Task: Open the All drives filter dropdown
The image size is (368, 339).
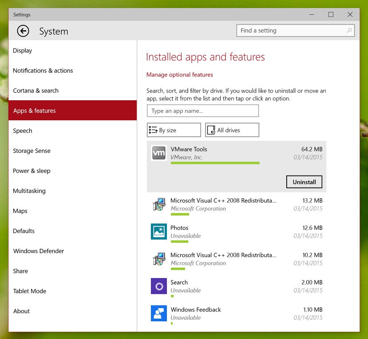Action: point(232,130)
